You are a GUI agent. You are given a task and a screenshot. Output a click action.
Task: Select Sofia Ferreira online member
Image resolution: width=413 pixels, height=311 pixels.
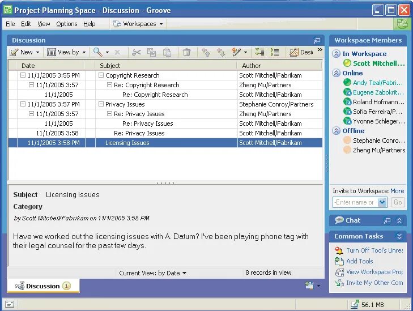pos(373,112)
